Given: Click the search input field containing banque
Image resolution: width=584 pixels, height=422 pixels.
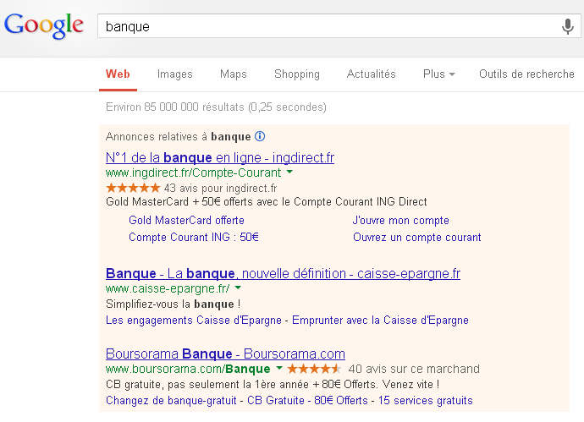Looking at the screenshot, I should tap(326, 26).
